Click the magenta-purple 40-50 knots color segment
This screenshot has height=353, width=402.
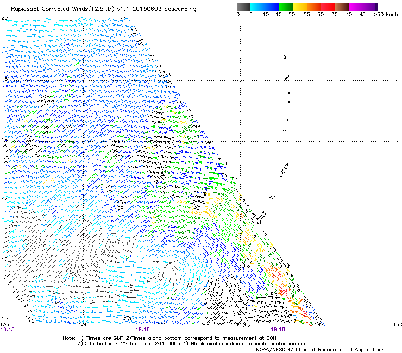[x=363, y=7]
